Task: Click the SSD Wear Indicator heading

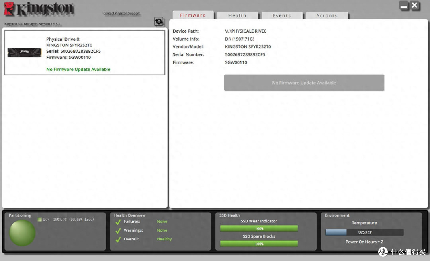Action: (x=259, y=221)
